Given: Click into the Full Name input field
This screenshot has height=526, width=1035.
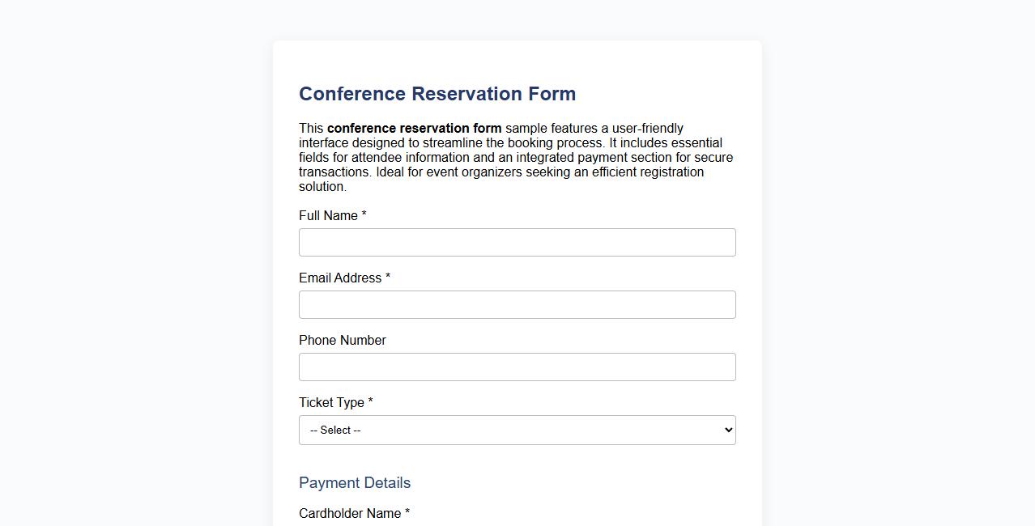Looking at the screenshot, I should [517, 242].
